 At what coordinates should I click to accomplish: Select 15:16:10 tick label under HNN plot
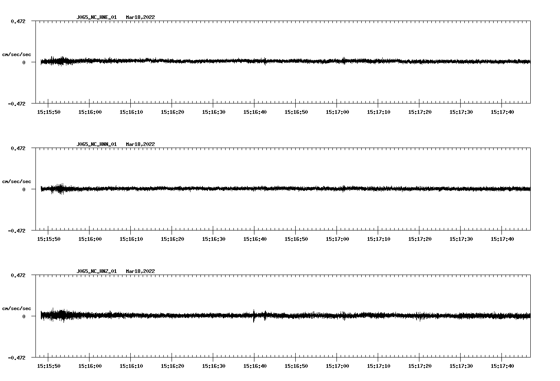click(131, 239)
